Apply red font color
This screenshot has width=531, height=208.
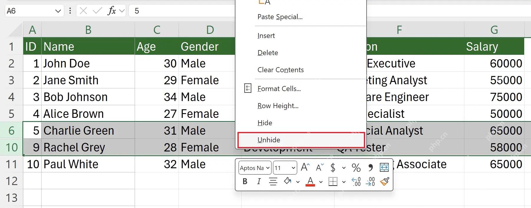310,181
